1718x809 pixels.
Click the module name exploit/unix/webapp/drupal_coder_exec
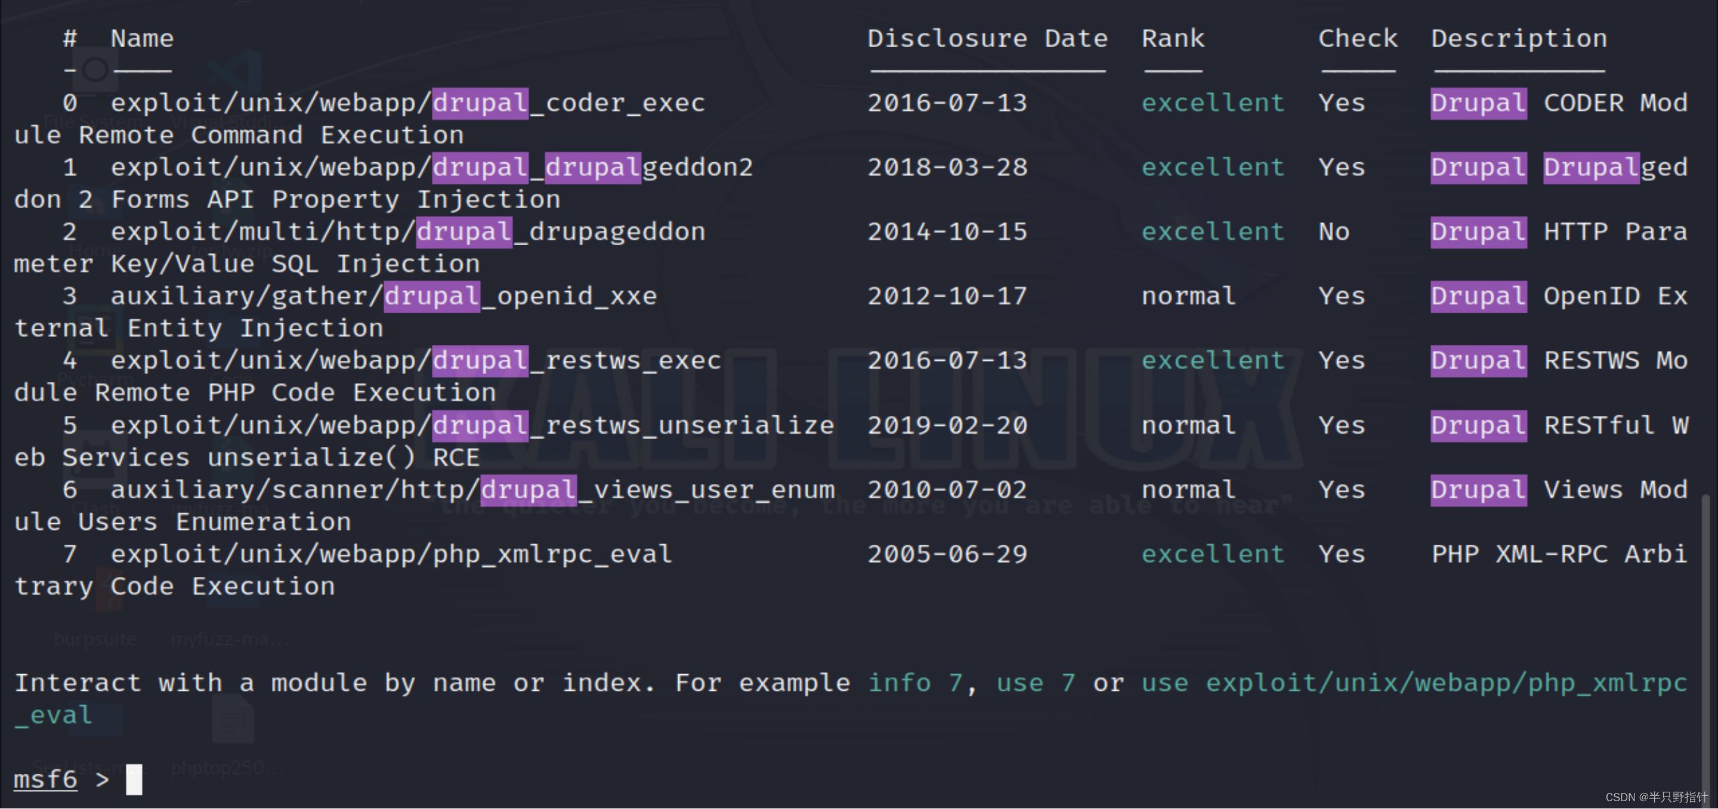[x=407, y=103]
